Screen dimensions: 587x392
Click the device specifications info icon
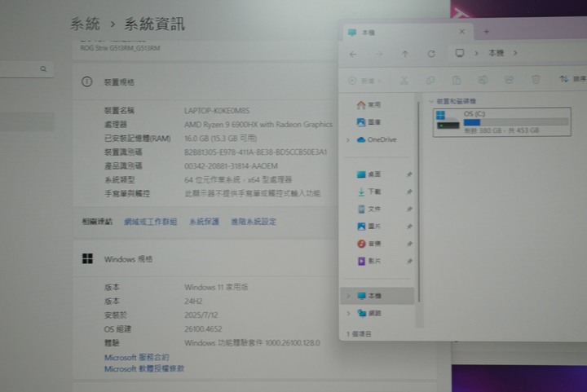[x=87, y=81]
